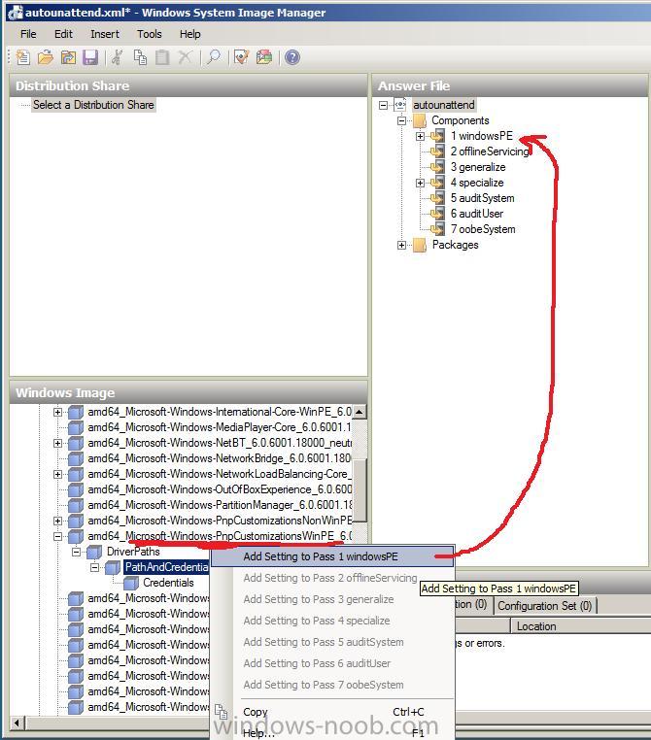This screenshot has height=740, width=651.
Task: Collapse the PnpCustomizationsWinPE component
Action: (57, 537)
